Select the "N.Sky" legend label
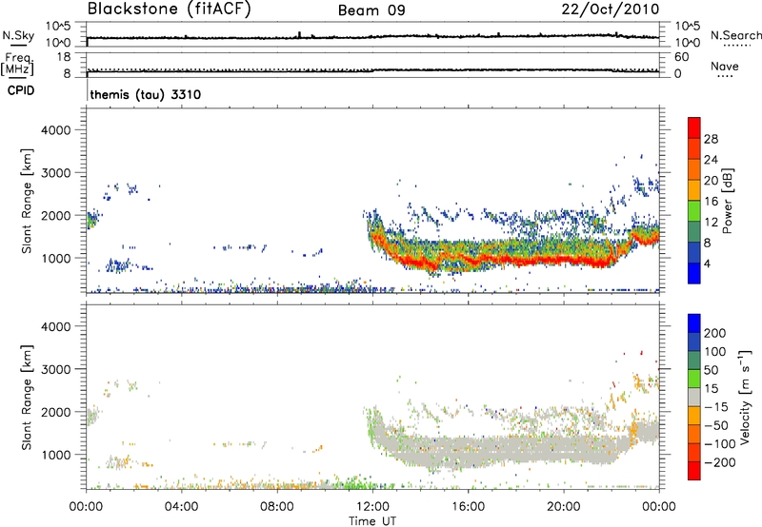The height and width of the screenshot is (527, 762). 18,35
